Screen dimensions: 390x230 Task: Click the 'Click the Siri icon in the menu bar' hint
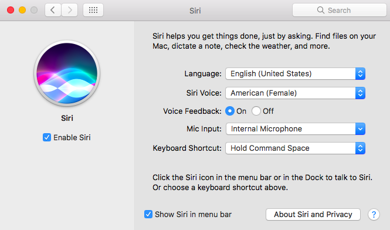tap(262, 182)
